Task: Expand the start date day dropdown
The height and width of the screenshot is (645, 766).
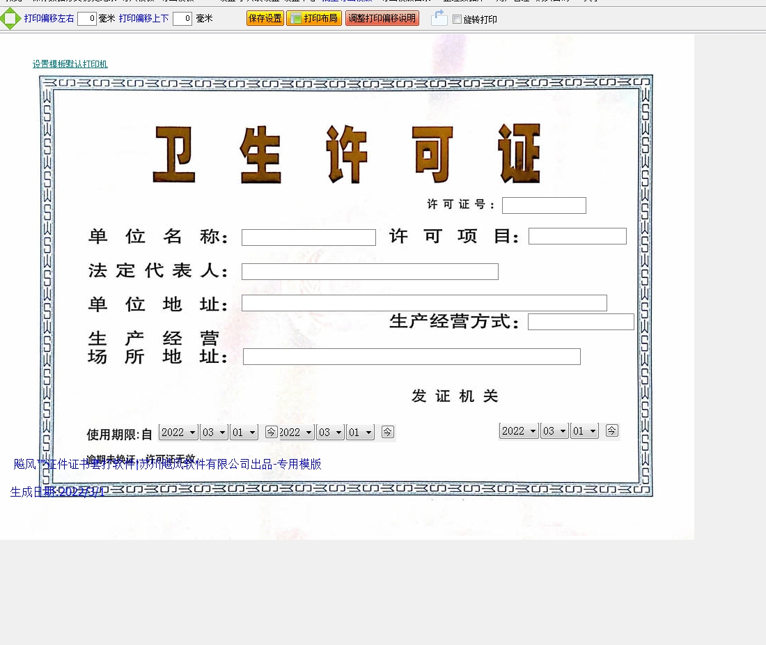Action: [244, 433]
